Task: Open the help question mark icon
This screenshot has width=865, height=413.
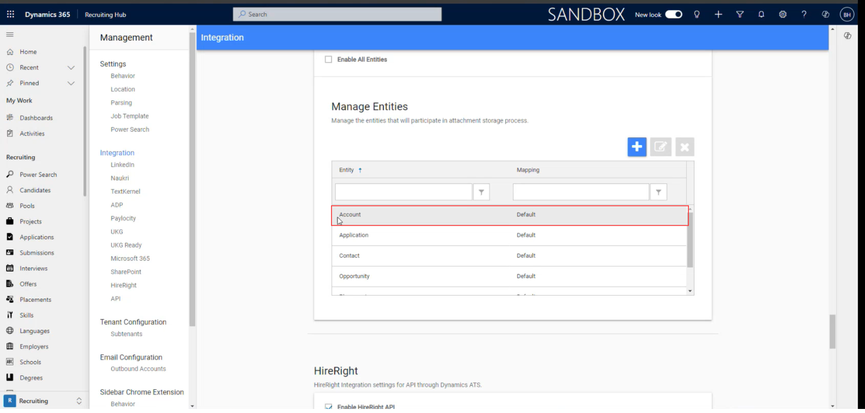Action: click(804, 14)
